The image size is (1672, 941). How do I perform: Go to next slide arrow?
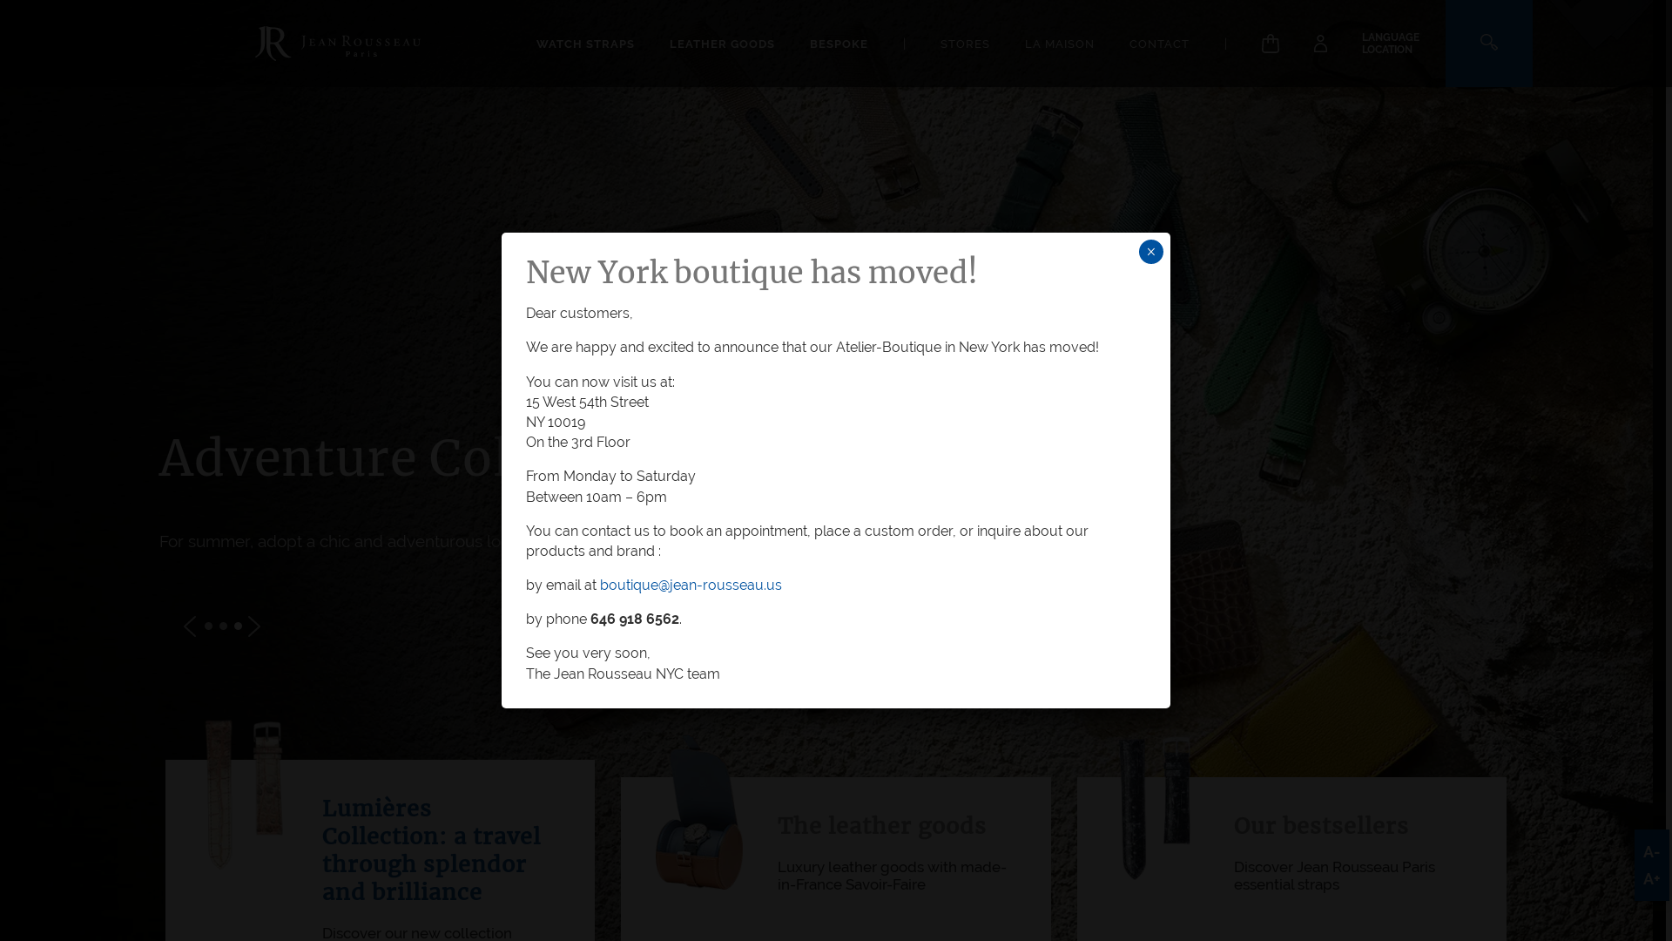coord(254,626)
